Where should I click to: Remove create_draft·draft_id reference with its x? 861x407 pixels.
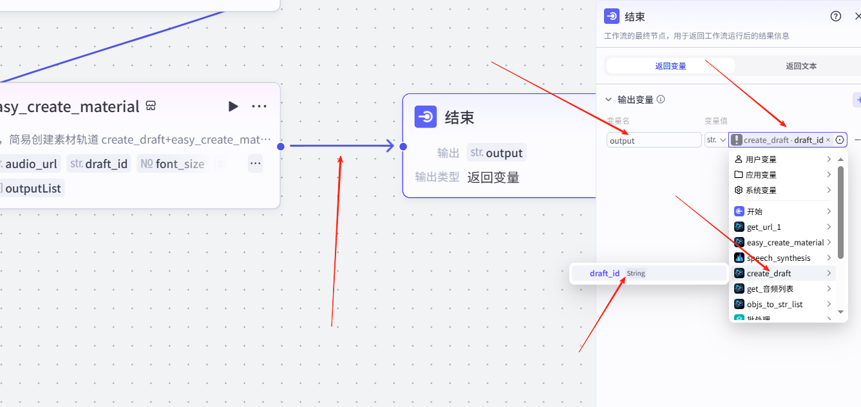coord(828,140)
